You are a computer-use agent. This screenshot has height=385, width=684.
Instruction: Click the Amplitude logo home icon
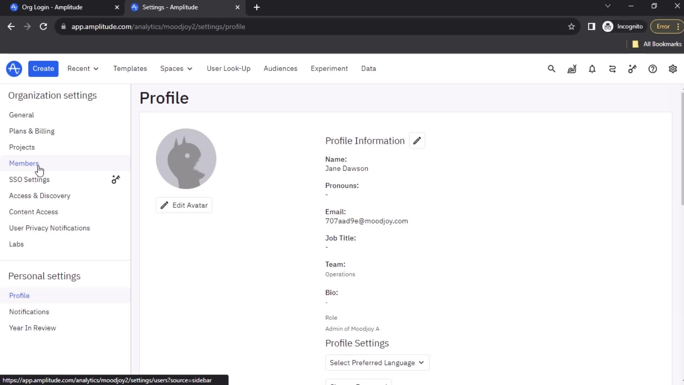point(14,69)
